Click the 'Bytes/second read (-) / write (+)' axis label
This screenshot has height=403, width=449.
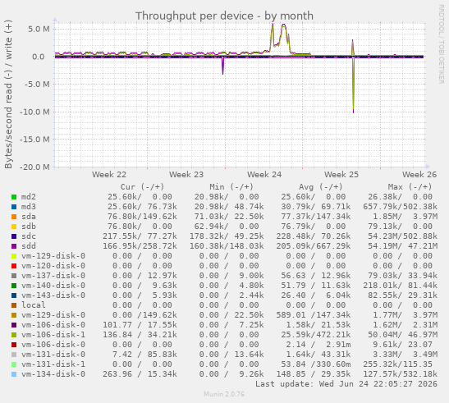tap(8, 94)
